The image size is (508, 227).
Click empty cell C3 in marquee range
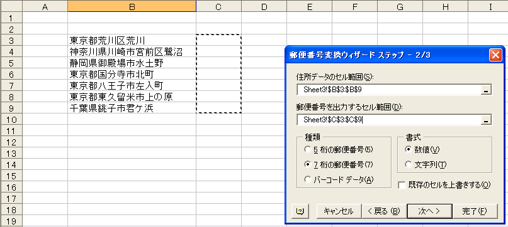218,40
